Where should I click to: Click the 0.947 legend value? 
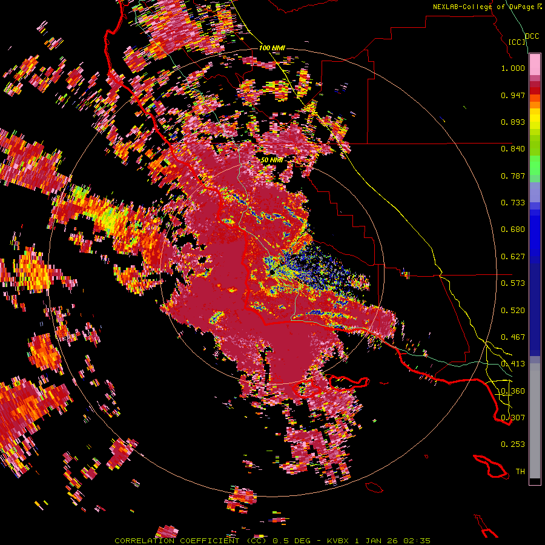tap(513, 95)
